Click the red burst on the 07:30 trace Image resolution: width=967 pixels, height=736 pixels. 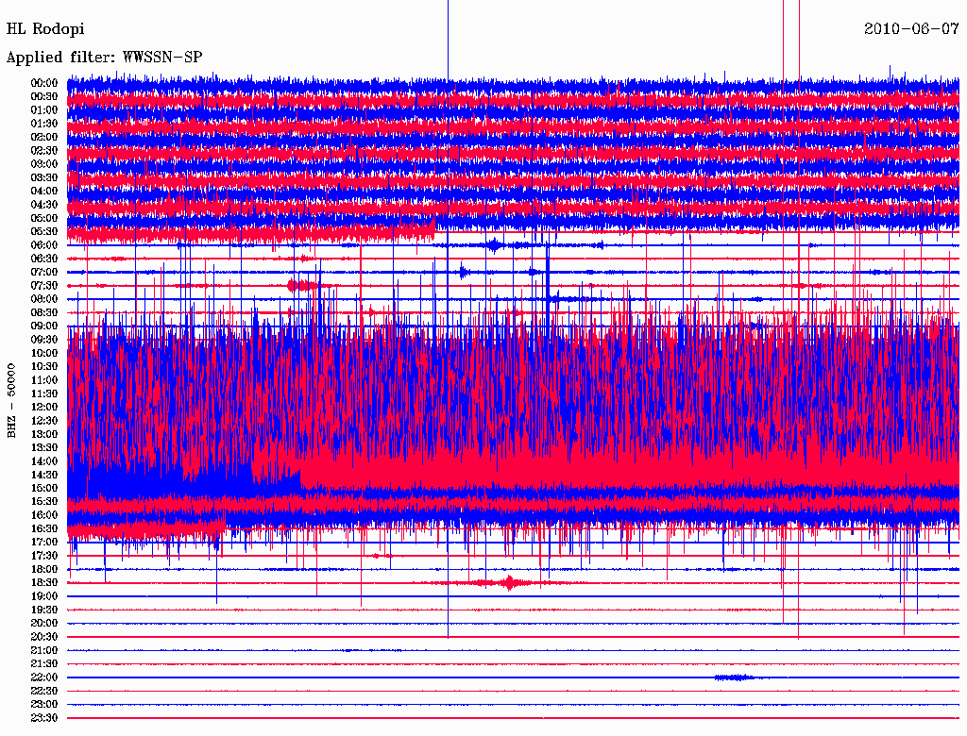(x=303, y=285)
